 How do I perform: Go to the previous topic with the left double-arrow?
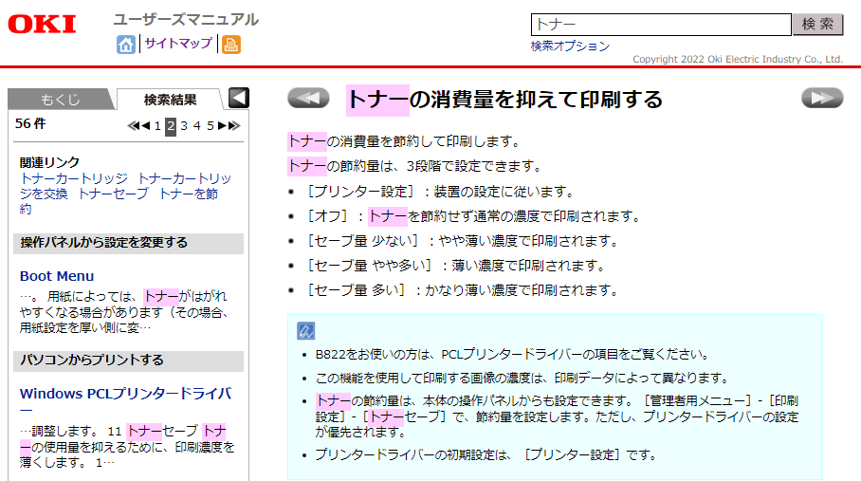pos(307,98)
